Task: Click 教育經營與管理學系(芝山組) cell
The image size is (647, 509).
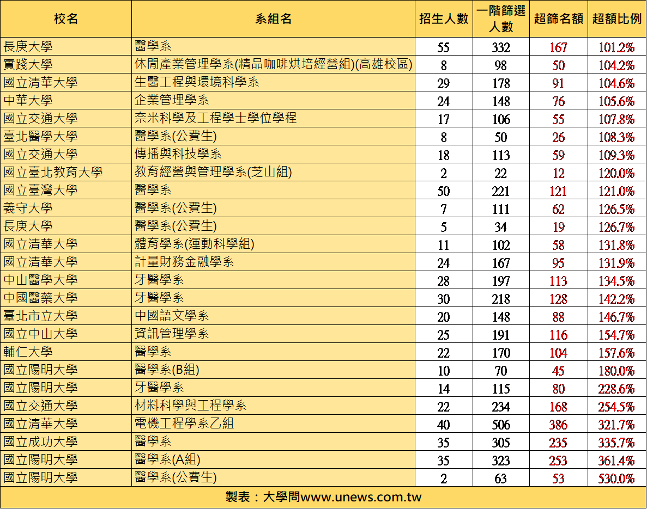Action: pyautogui.click(x=273, y=172)
